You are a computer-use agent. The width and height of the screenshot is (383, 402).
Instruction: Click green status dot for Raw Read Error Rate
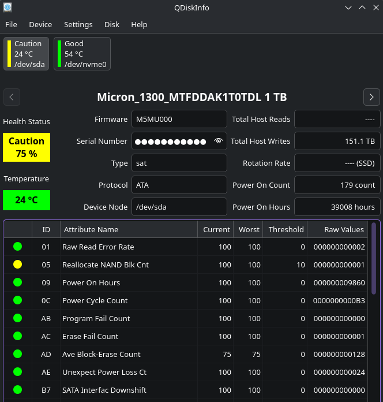point(17,247)
